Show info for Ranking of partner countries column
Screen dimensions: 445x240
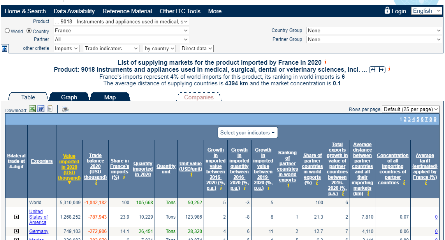point(288,185)
